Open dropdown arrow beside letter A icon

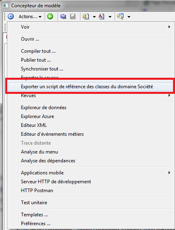tap(110, 17)
